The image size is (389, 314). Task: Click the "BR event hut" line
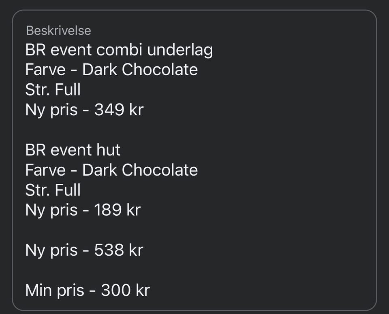point(73,150)
